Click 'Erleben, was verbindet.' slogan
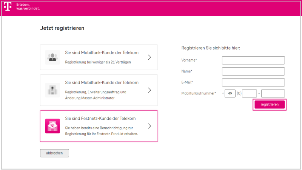302x170 pixels. click(x=28, y=6)
